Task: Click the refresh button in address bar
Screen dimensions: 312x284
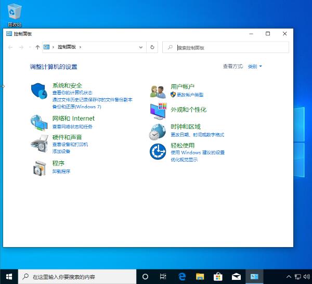Action: (152, 47)
